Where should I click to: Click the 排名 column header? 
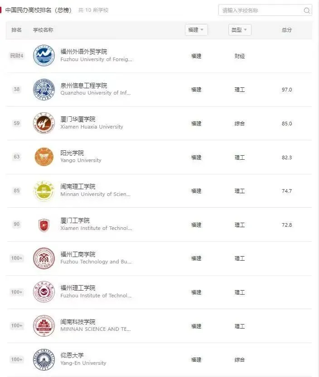pos(16,30)
